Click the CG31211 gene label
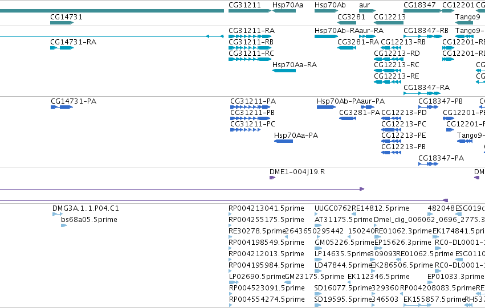 244,5
